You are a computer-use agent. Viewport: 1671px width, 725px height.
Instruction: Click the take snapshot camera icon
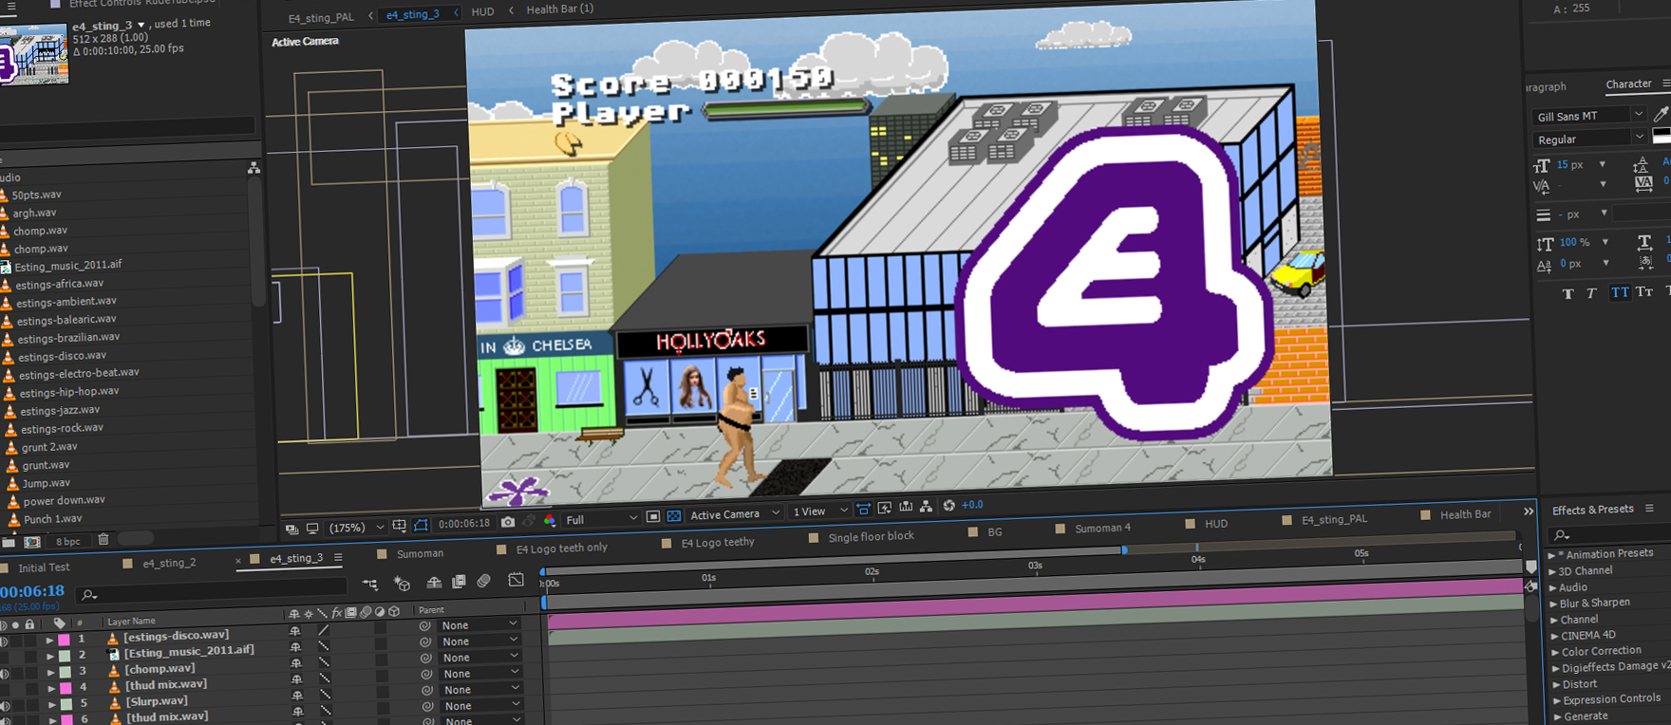tap(508, 523)
